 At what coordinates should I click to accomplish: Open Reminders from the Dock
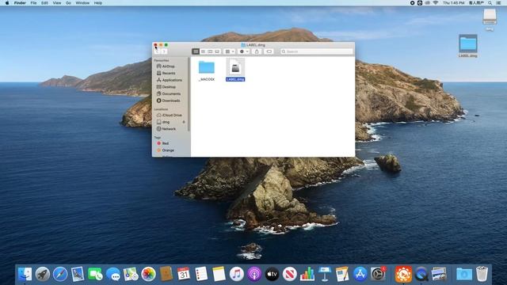(201, 275)
